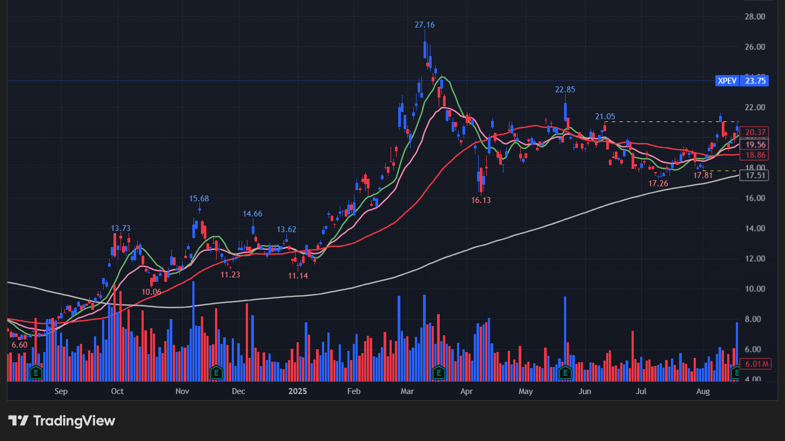Click the 22.00 price axis tick
785x441 pixels.
coord(754,107)
